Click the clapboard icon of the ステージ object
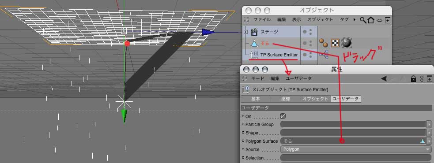434x163 pixels. tap(254, 32)
